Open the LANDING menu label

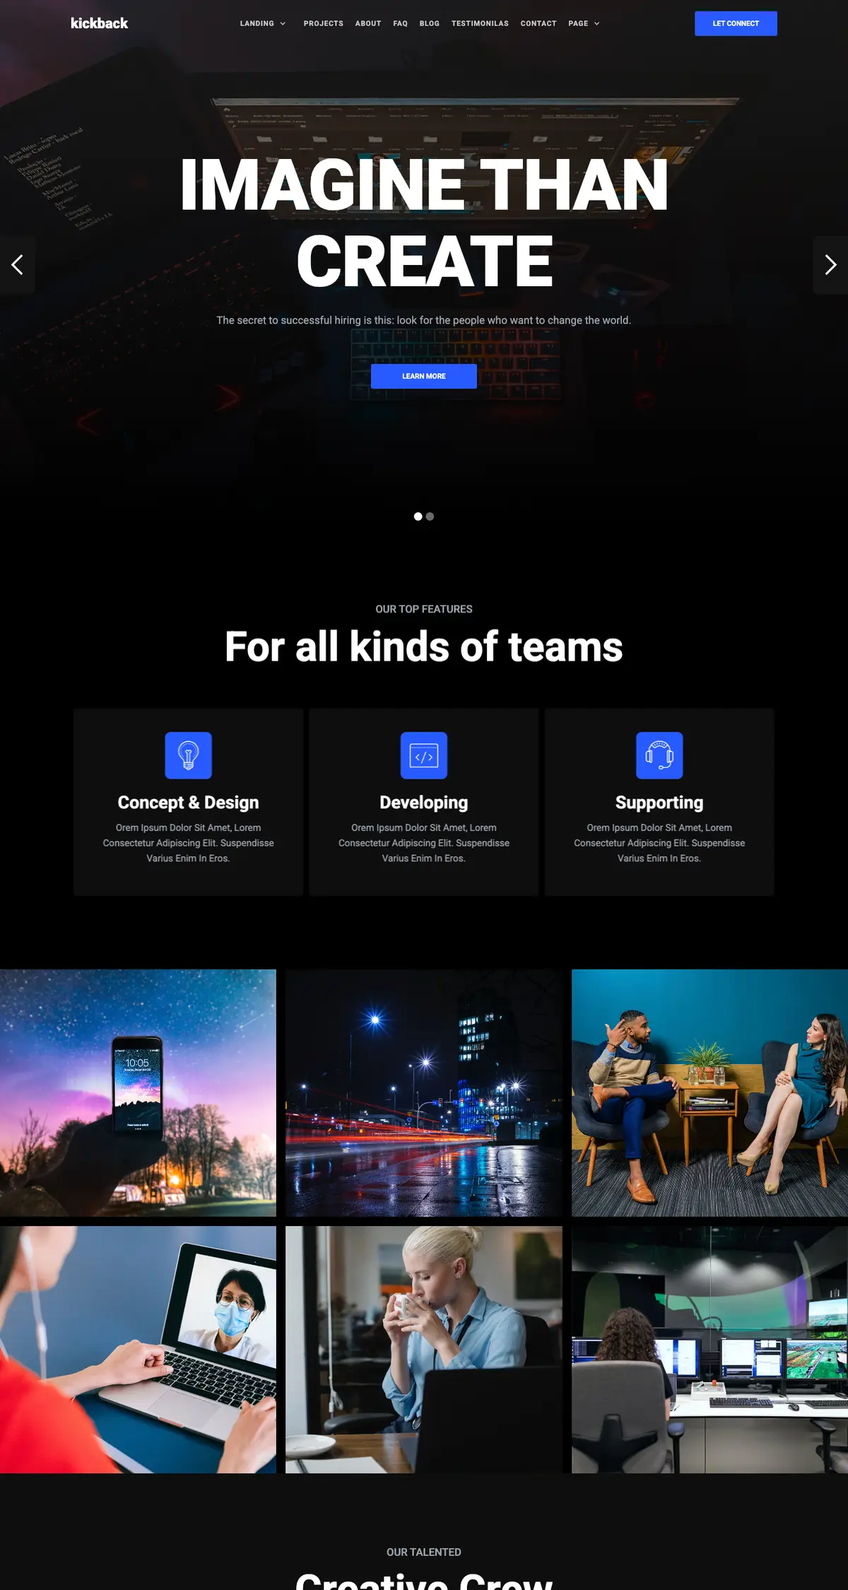click(x=257, y=23)
